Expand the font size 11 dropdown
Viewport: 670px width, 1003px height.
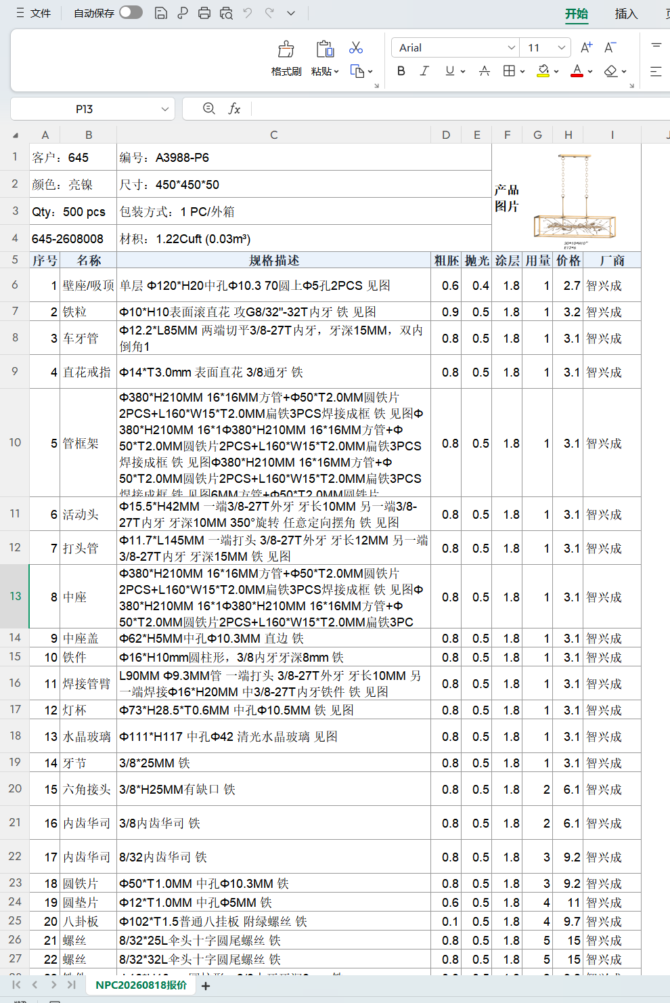pos(562,47)
